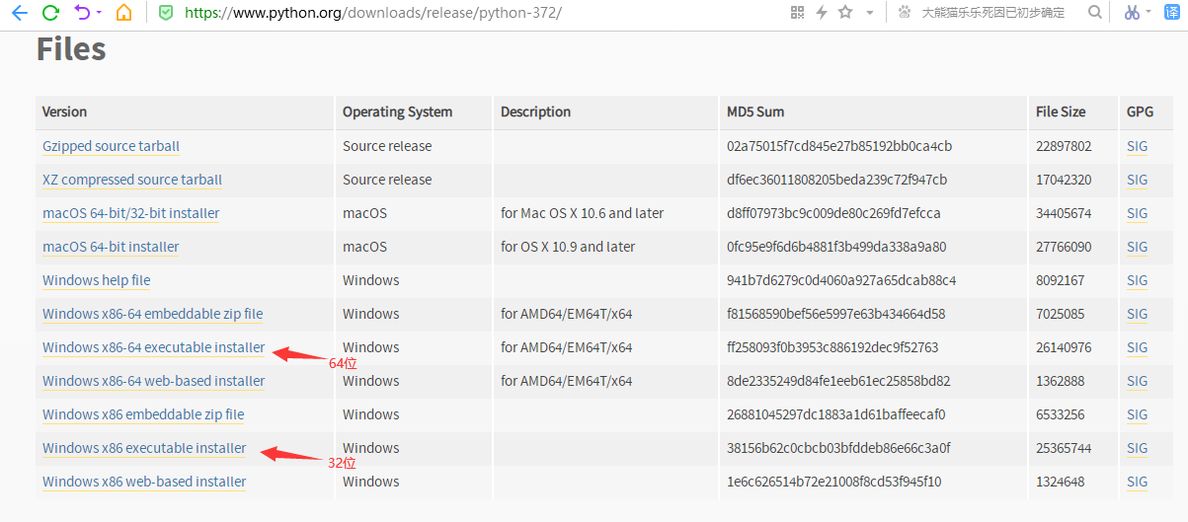The height and width of the screenshot is (522, 1188).
Task: Click the Baidu search box with Chinese text
Action: click(992, 13)
